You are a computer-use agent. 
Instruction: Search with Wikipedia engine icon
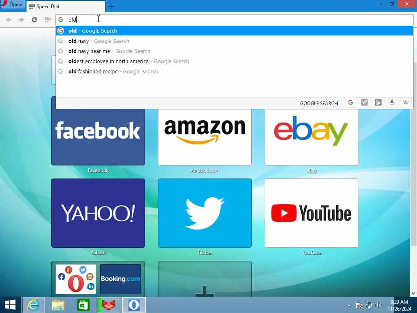pos(406,102)
